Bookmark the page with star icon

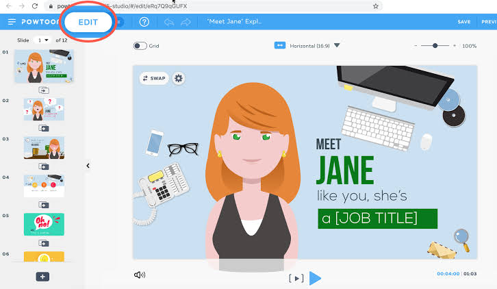tap(376, 6)
